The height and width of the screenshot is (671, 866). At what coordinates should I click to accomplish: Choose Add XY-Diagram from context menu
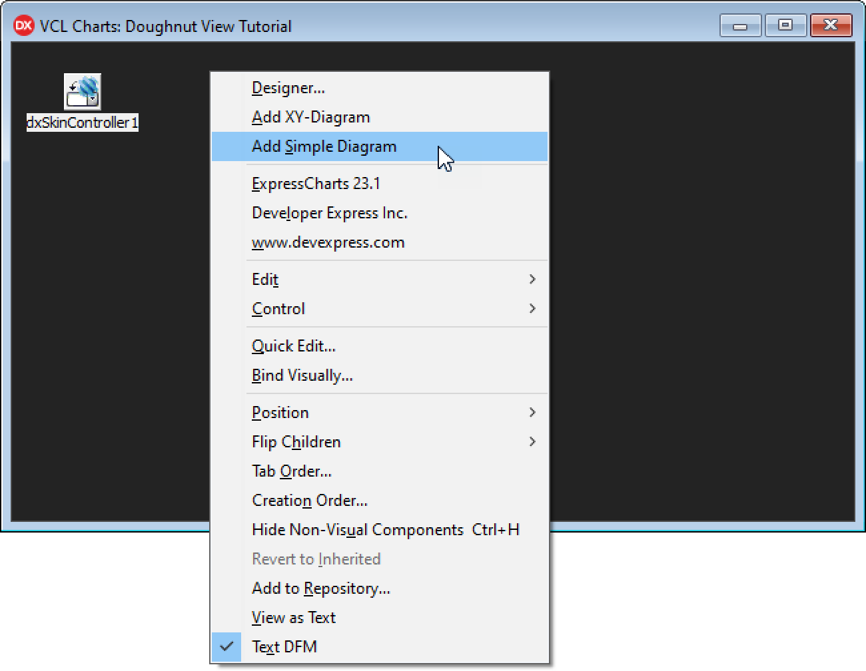[310, 117]
